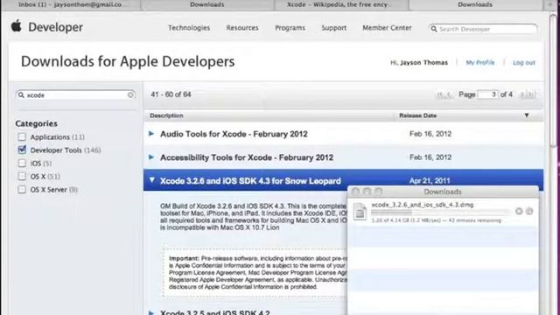Tick the Applications category checkbox
The image size is (560, 315).
point(22,136)
